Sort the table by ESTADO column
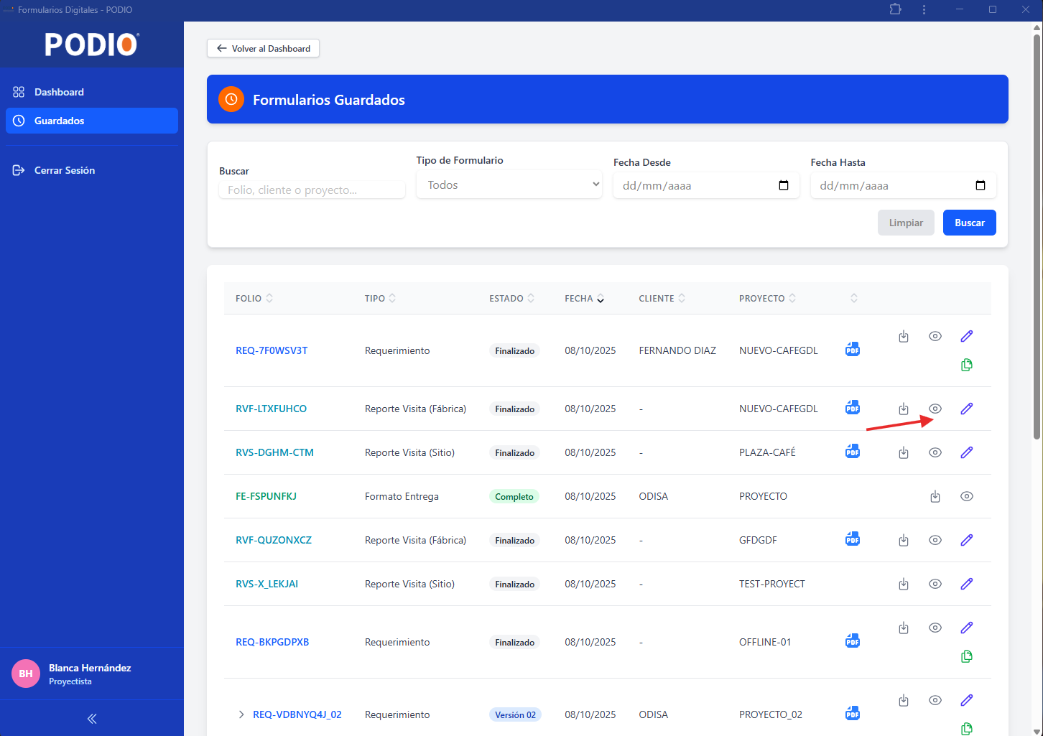The image size is (1043, 736). (x=512, y=298)
